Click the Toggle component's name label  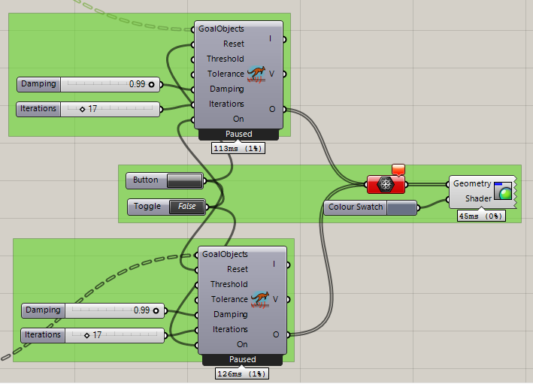148,207
